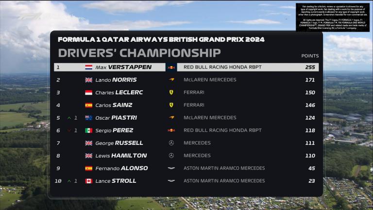Click the Ferrari shield in Charles Leclerc's row
The width and height of the screenshot is (373, 210).
coord(171,92)
